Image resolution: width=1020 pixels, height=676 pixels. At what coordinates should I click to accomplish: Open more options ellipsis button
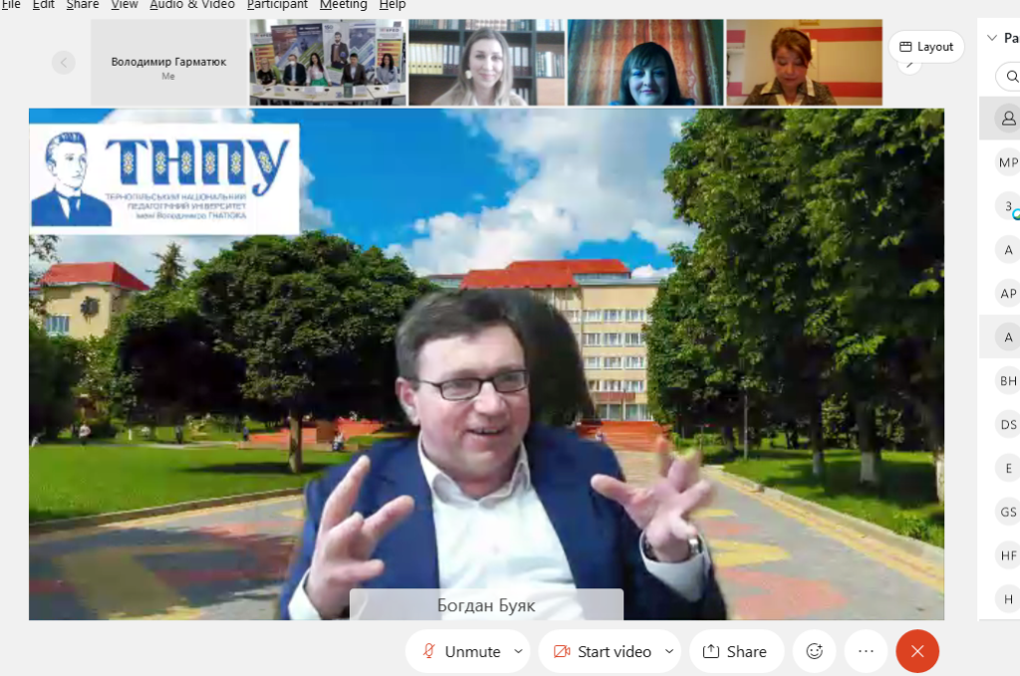pos(866,651)
